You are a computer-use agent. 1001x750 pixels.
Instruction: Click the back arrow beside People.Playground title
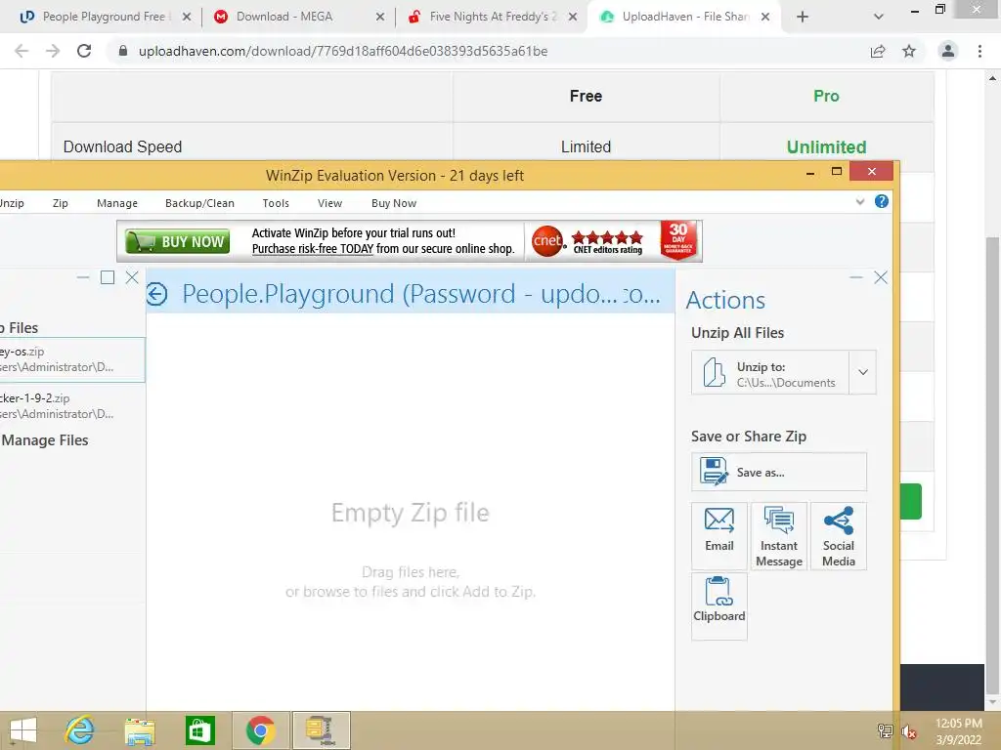tap(156, 294)
